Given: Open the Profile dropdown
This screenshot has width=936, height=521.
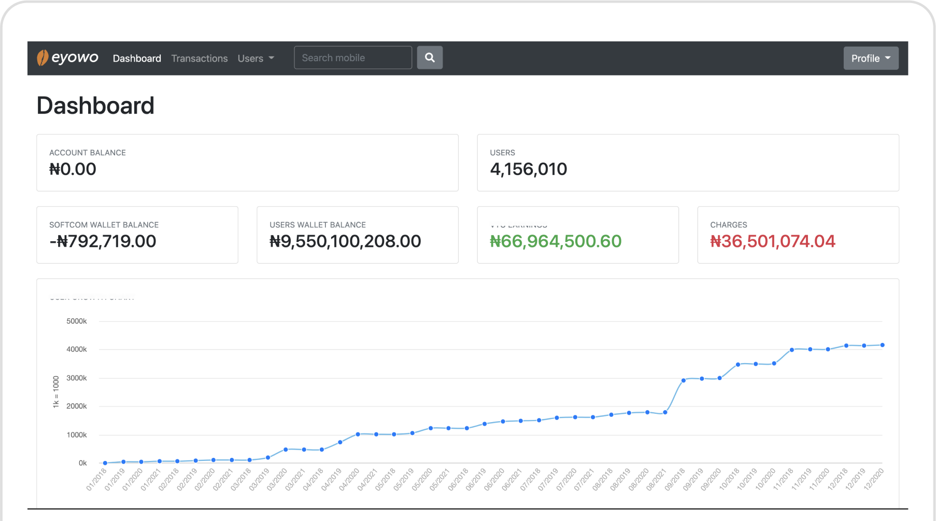Looking at the screenshot, I should (x=871, y=58).
